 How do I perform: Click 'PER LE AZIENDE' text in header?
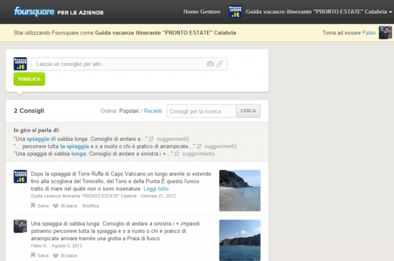pyautogui.click(x=80, y=12)
